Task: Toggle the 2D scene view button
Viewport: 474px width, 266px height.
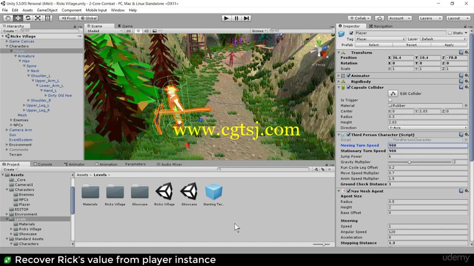Action: 129,31
